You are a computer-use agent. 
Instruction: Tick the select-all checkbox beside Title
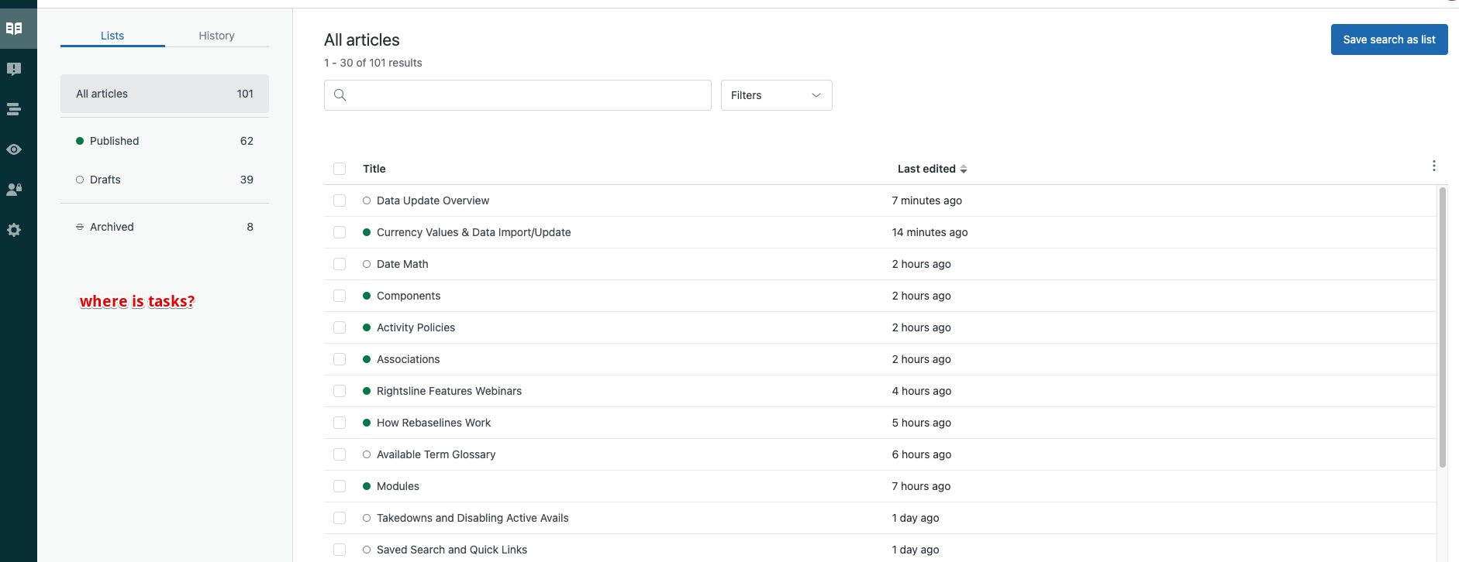click(340, 169)
